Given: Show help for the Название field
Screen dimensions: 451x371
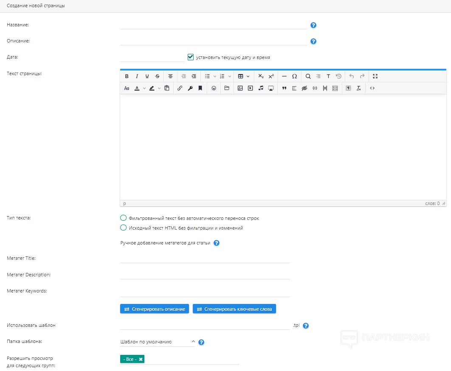Looking at the screenshot, I should [313, 25].
